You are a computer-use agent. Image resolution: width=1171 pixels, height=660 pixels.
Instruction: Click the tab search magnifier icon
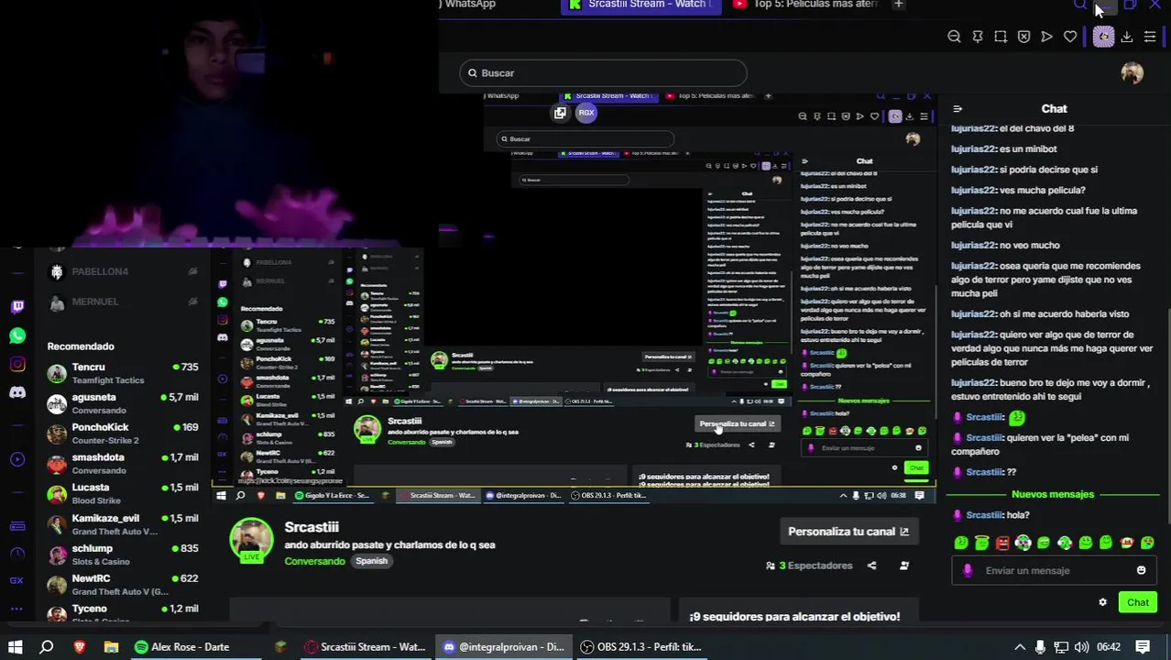[1080, 5]
